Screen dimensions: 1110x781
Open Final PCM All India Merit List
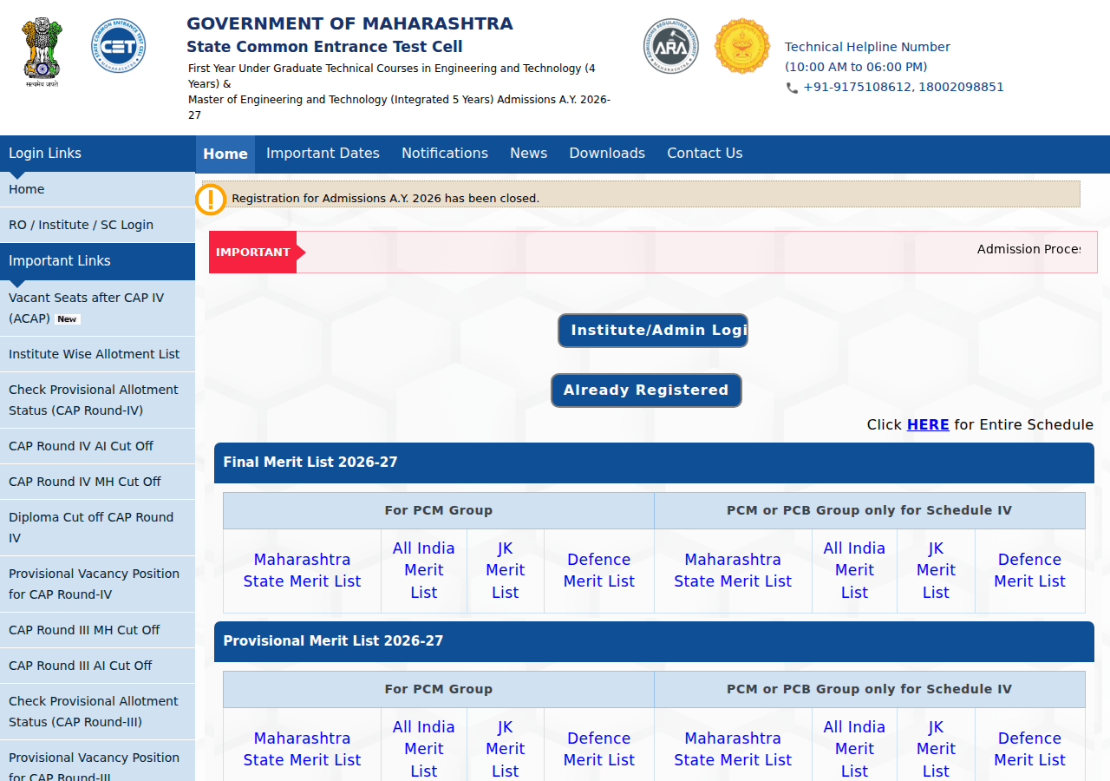click(x=424, y=570)
